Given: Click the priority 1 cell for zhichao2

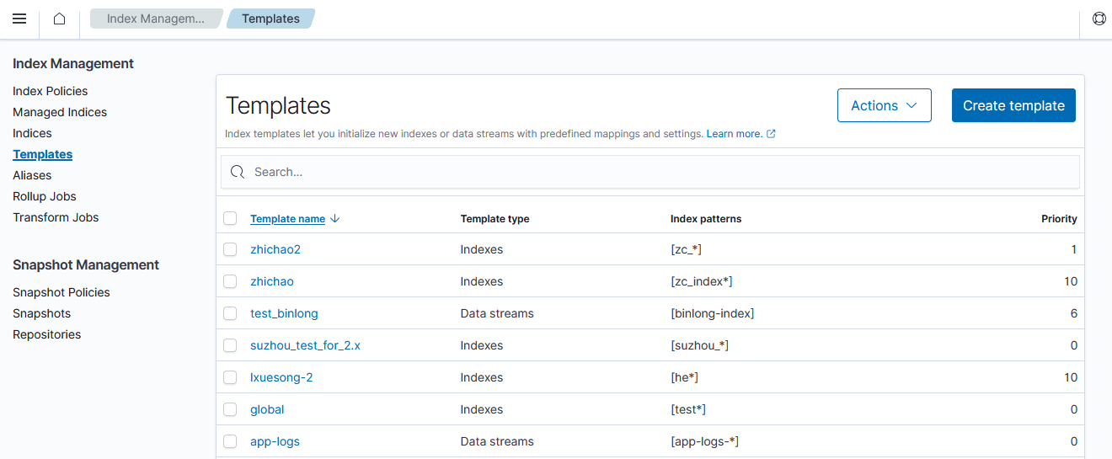Looking at the screenshot, I should tap(1074, 249).
